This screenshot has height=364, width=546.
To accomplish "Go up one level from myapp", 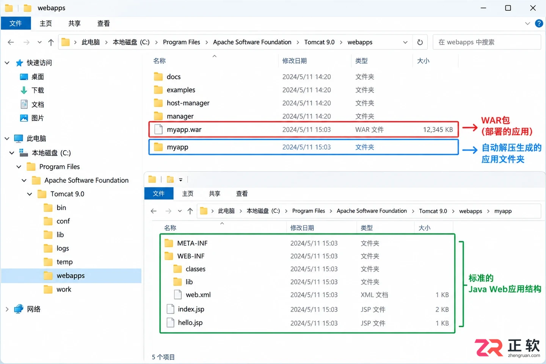I will click(190, 211).
